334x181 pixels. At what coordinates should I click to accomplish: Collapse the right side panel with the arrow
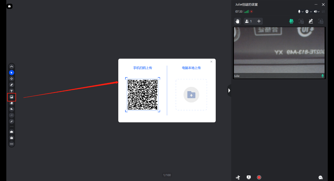coord(229,90)
